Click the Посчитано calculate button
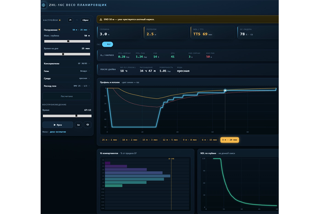320x214 pixels. click(x=67, y=96)
